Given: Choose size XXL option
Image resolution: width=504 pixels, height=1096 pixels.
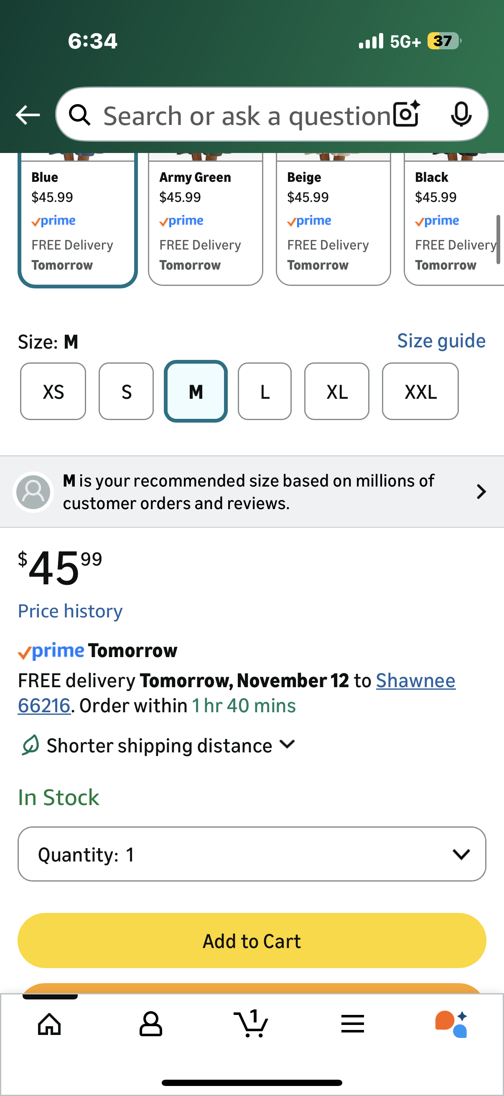Looking at the screenshot, I should (420, 391).
